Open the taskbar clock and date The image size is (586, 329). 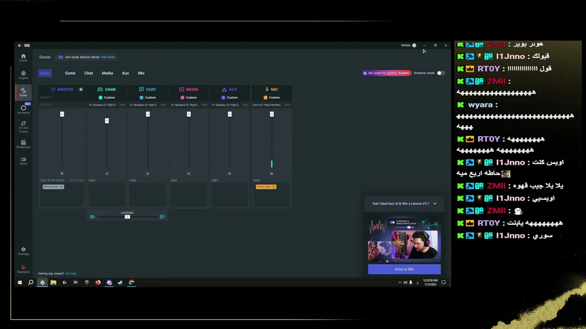[x=430, y=282]
